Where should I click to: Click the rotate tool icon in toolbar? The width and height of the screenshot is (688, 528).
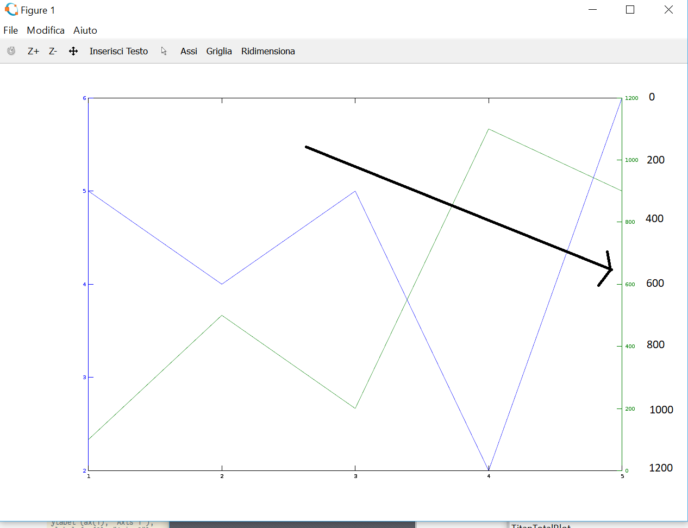[x=11, y=51]
